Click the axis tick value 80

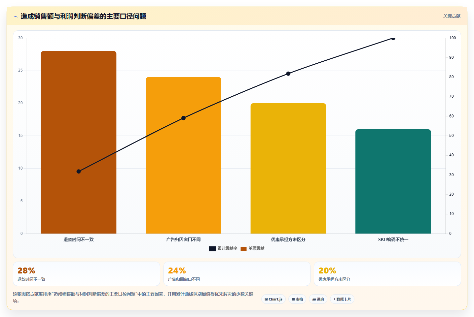(x=452, y=77)
